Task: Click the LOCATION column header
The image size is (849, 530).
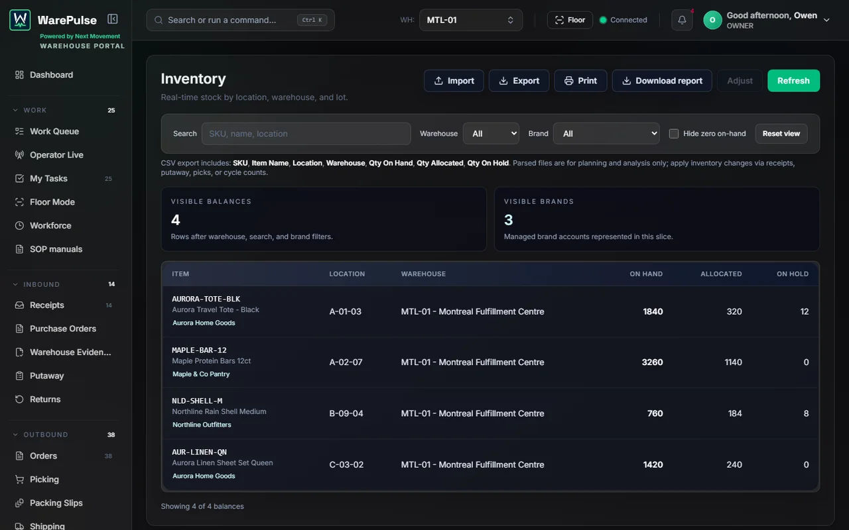Action: click(x=347, y=274)
